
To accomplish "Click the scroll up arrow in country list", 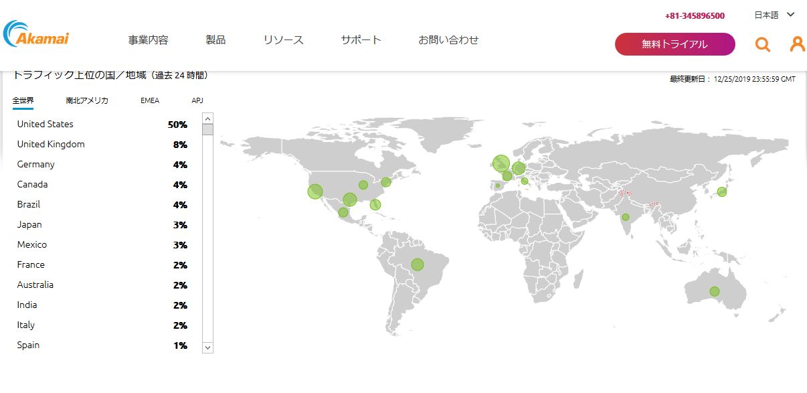I will (207, 118).
